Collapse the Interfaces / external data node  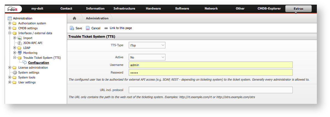[10, 33]
